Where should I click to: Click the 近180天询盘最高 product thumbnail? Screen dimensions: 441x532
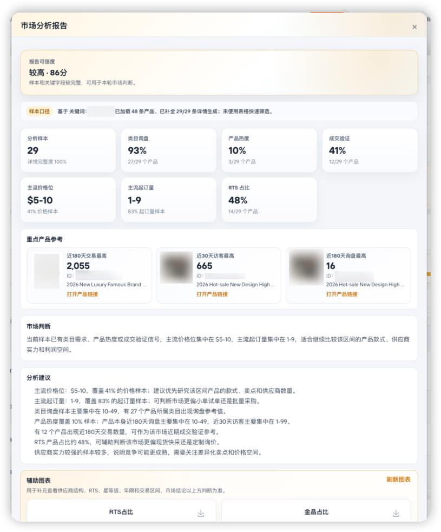tap(306, 268)
